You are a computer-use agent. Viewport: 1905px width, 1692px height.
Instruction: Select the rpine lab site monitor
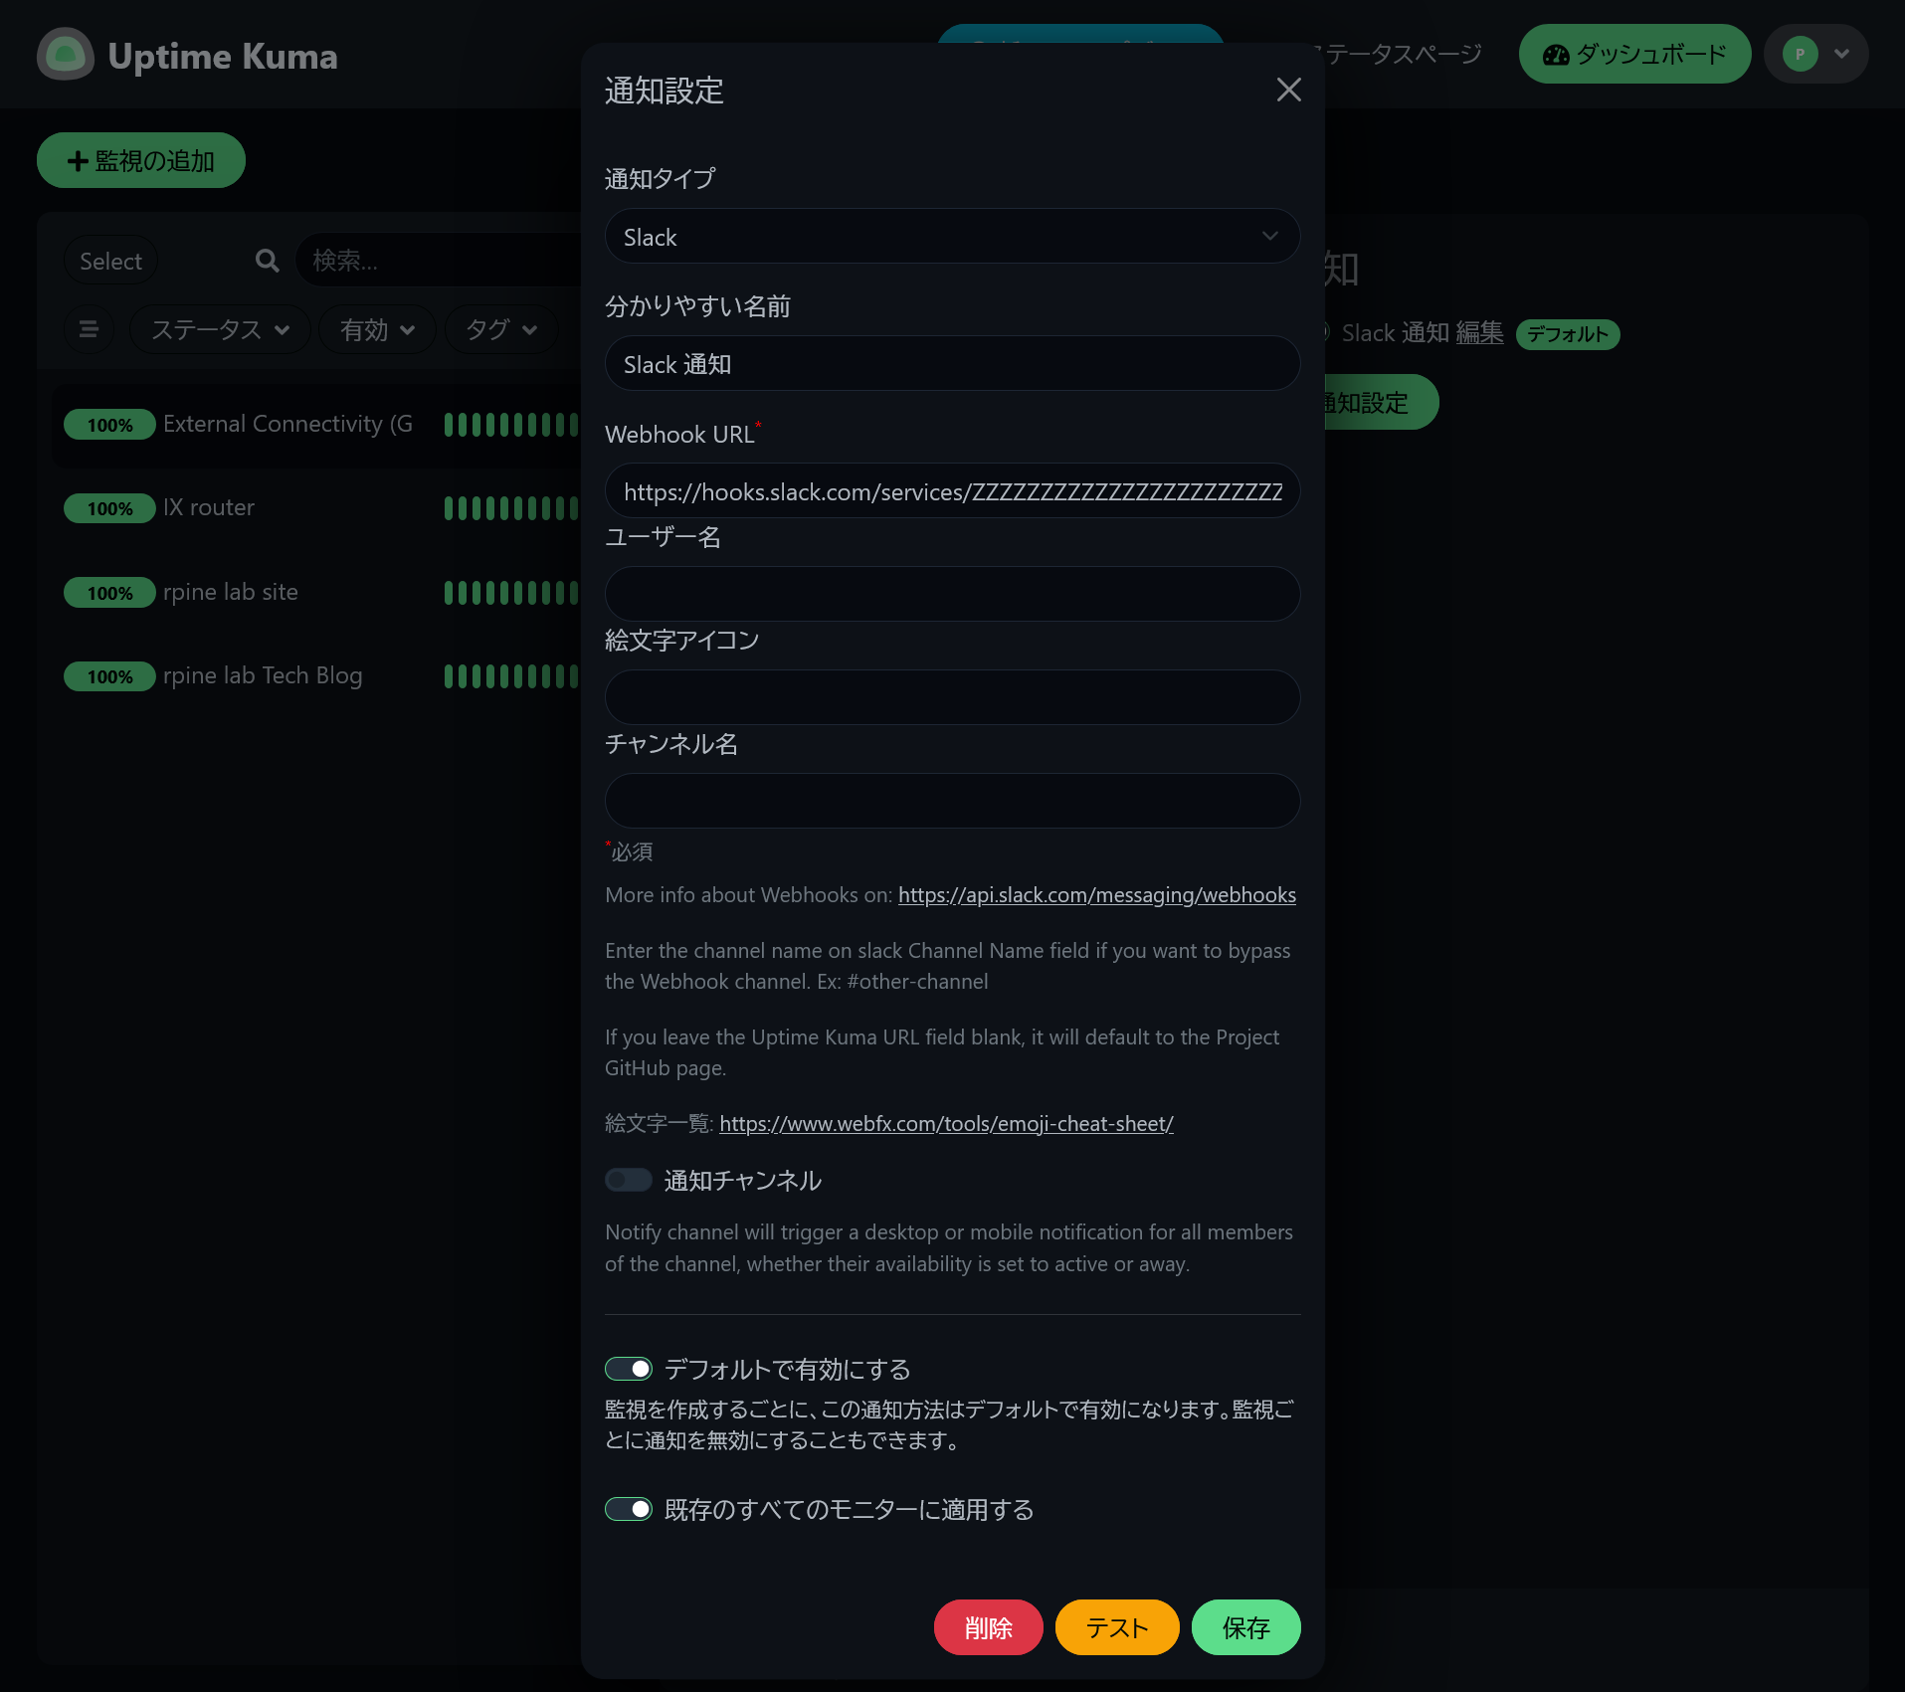(316, 593)
